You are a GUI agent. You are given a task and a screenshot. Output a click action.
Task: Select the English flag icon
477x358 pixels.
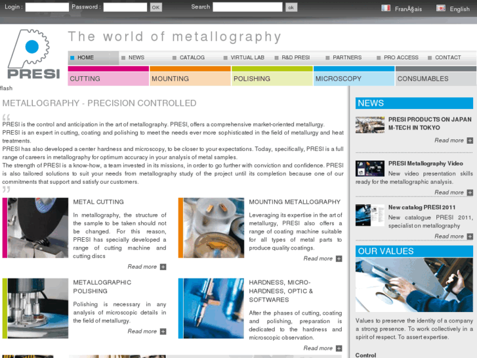[441, 9]
